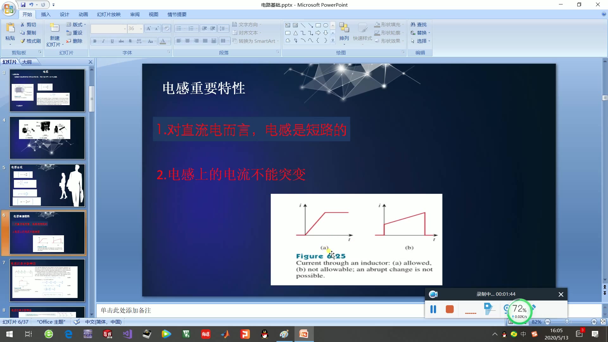Click the bold formatting icon
The height and width of the screenshot is (342, 608).
95,41
